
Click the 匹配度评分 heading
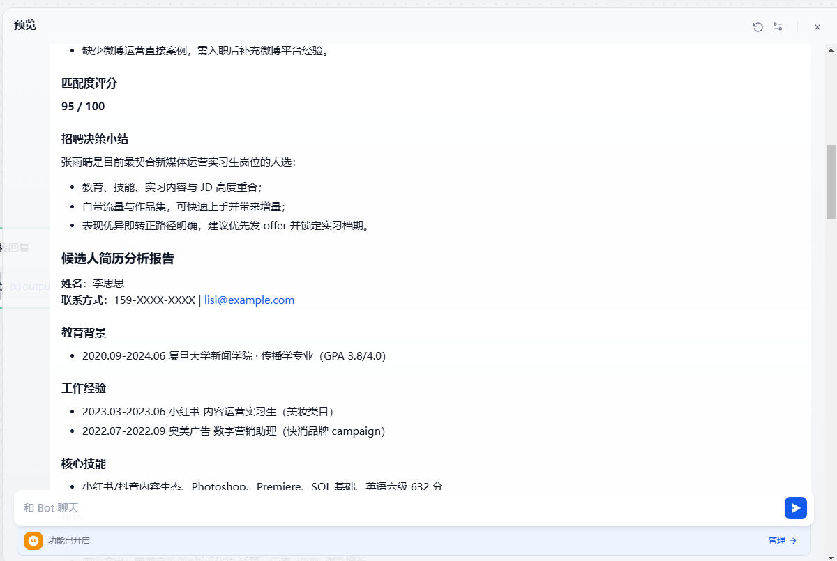89,84
